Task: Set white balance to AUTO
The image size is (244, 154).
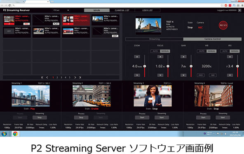Action: click(202, 51)
